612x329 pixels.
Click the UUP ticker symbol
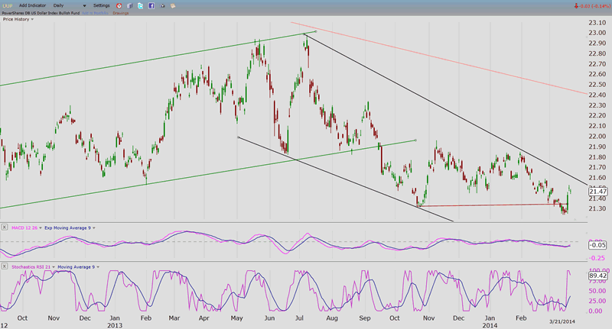6,5
